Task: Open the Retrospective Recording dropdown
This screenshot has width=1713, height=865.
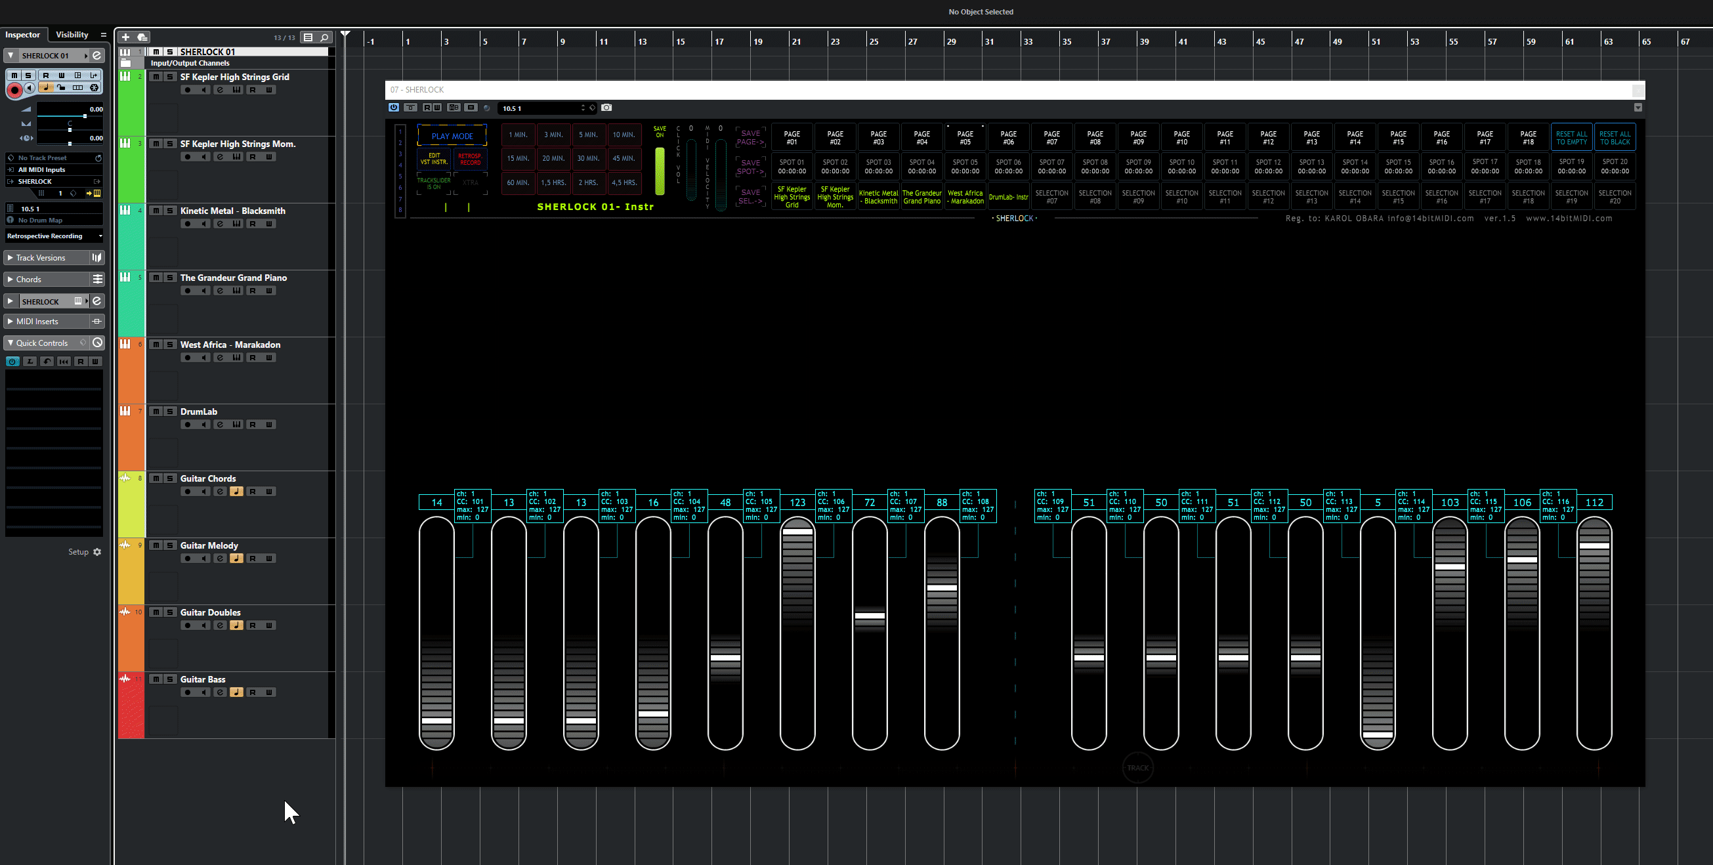Action: (53, 236)
